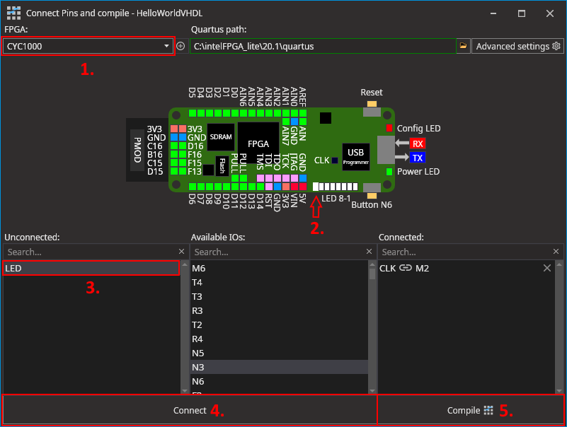The width and height of the screenshot is (567, 427).
Task: Select R4 in Available IOs
Action: tap(279, 339)
